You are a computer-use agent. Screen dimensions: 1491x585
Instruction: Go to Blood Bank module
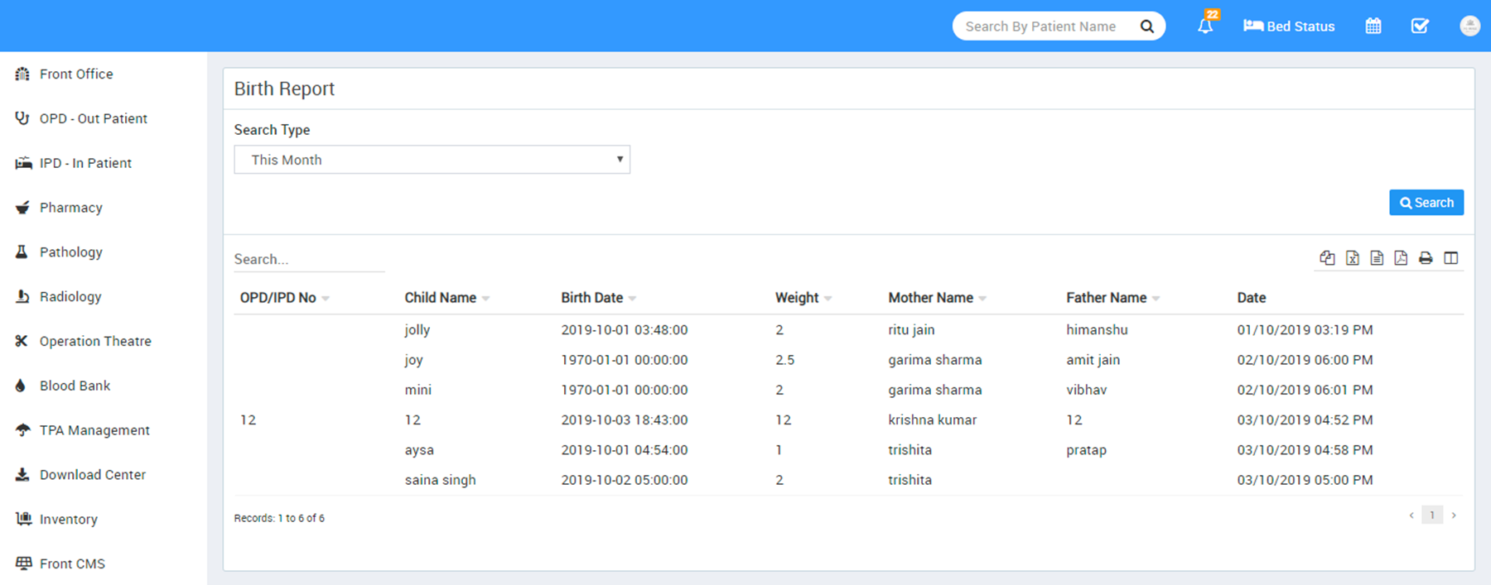click(75, 386)
